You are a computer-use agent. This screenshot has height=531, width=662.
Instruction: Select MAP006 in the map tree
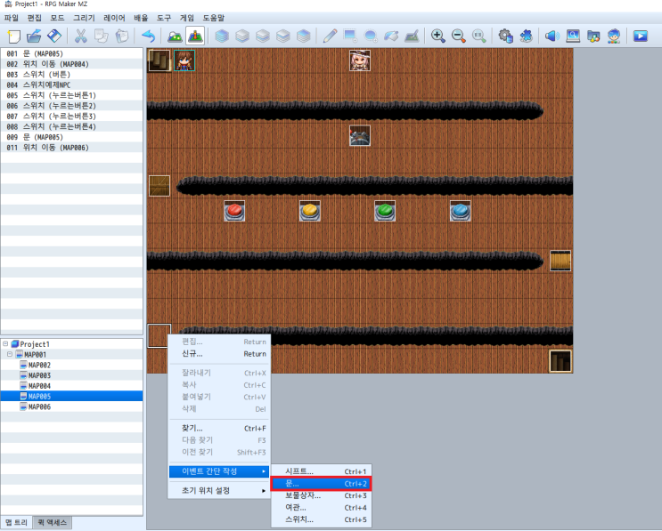point(39,406)
